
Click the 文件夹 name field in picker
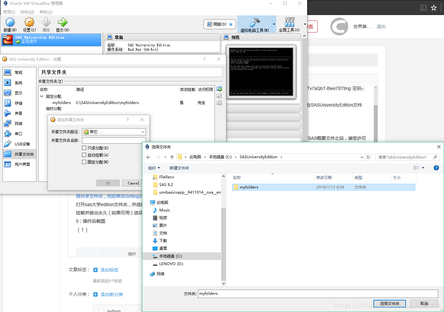click(318, 293)
